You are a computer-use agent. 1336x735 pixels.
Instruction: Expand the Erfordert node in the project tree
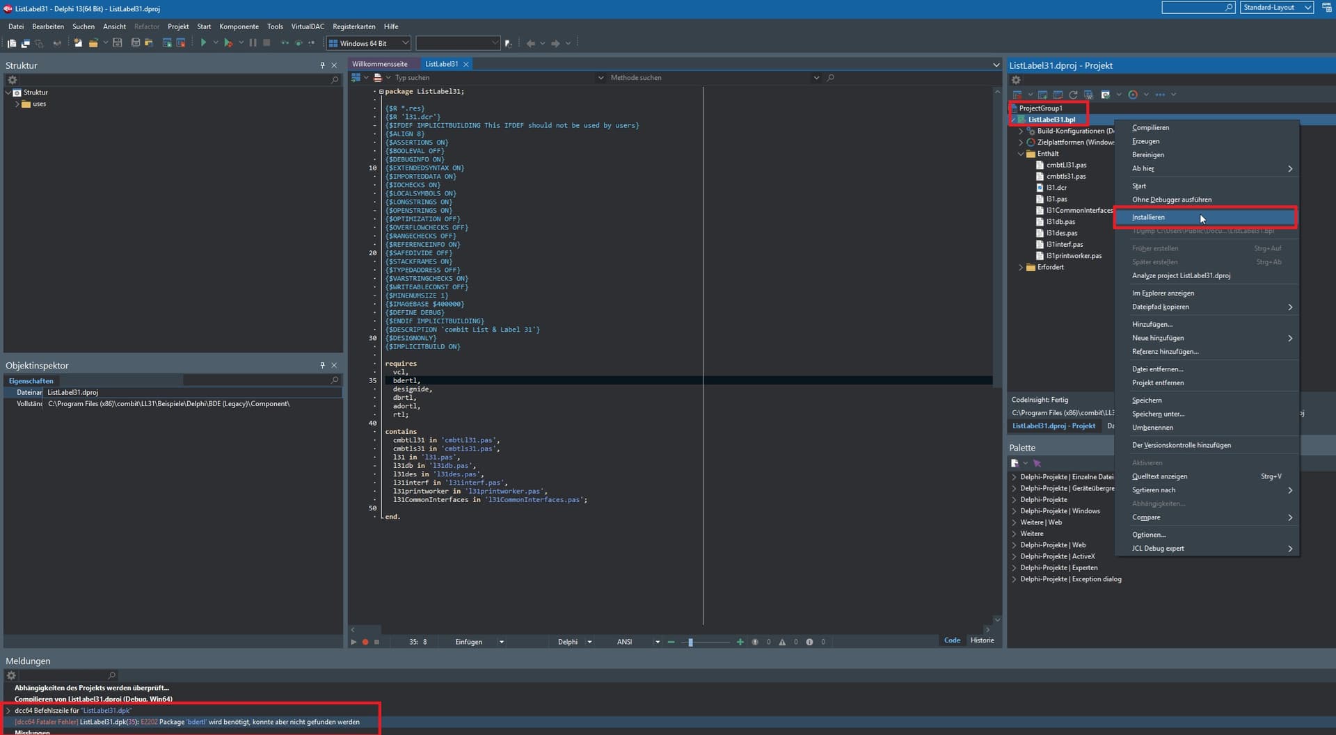[1021, 267]
